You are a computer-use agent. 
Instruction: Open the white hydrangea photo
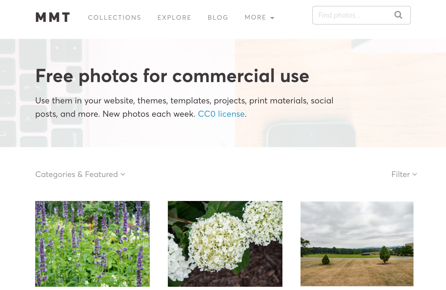[x=225, y=244]
